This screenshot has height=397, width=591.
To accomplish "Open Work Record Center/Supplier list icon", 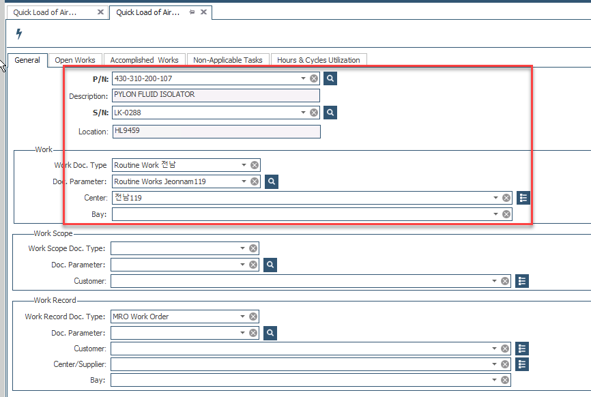I will click(x=522, y=364).
